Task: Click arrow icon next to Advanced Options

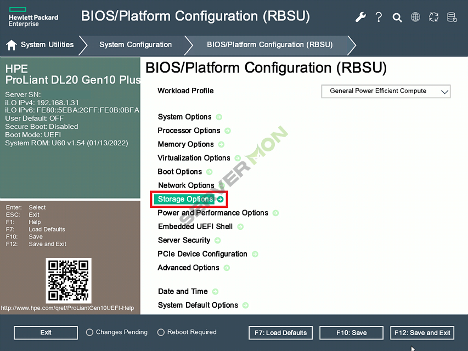Action: click(x=227, y=268)
